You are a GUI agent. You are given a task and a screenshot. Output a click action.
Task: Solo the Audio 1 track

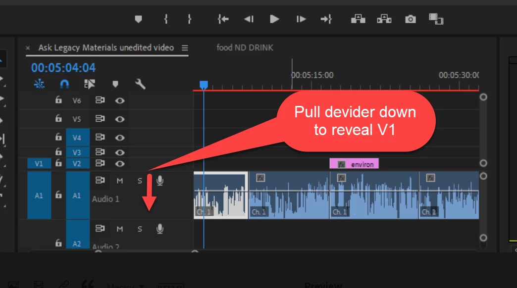pos(140,181)
